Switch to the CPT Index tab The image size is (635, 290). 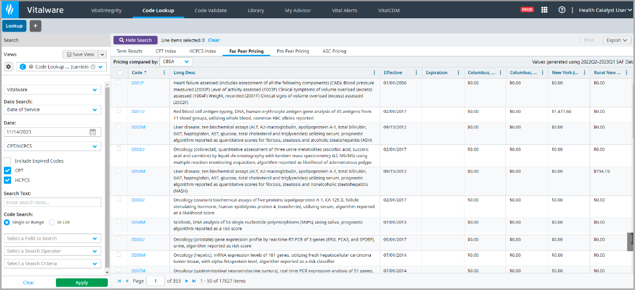(x=166, y=51)
